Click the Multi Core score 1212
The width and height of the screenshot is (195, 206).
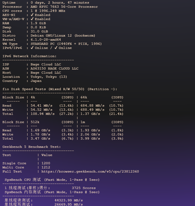pos(46,167)
